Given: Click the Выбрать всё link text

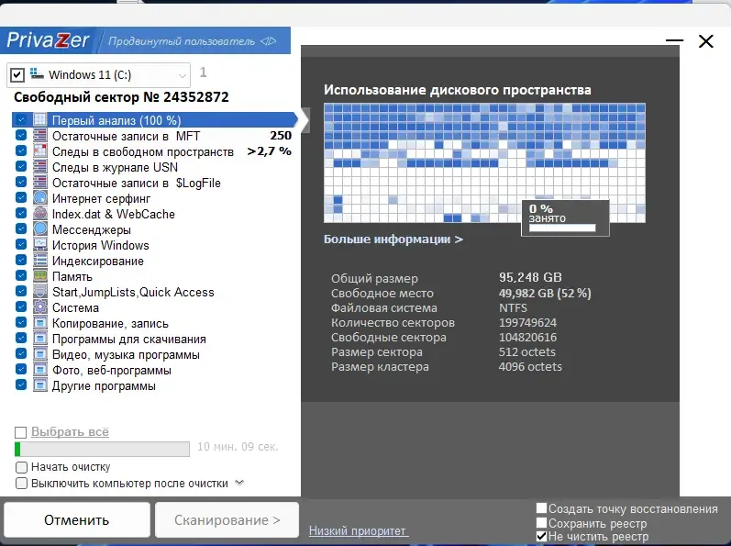Looking at the screenshot, I should [x=70, y=432].
